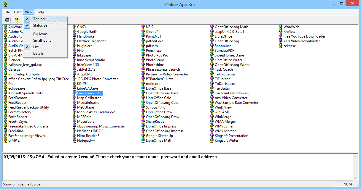Click the icon next to Google SketchUp
Viewport: 361px width, 189px height.
click(x=143, y=136)
